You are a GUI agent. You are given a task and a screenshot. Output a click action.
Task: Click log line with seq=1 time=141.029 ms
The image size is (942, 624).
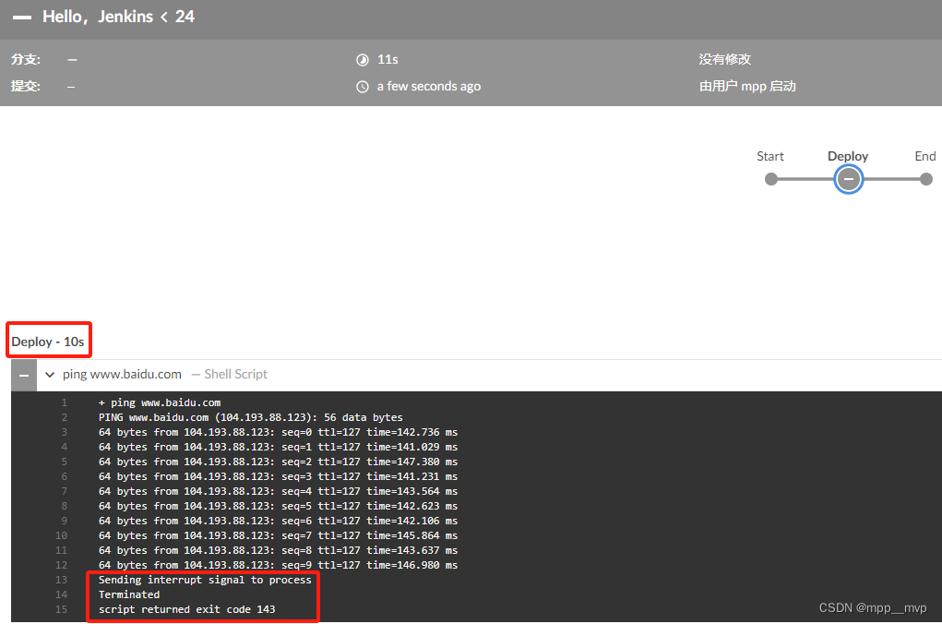[278, 448]
